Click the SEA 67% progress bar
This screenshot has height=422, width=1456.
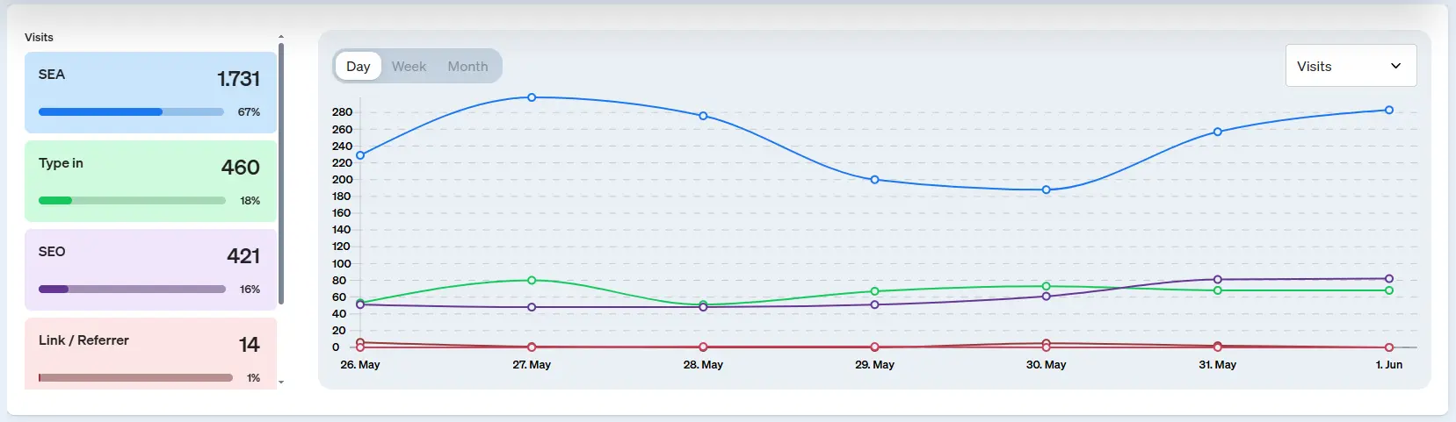[x=131, y=112]
